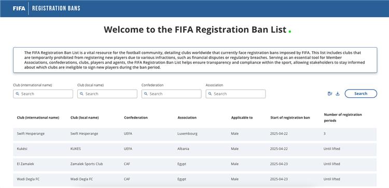Sort by Applicable to column header
This screenshot has width=389, height=188.
tap(242, 118)
